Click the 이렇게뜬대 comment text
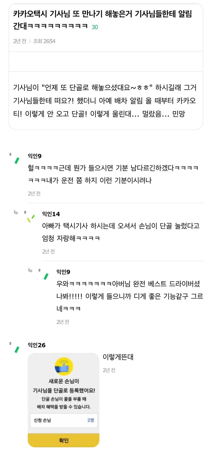The width and height of the screenshot is (209, 451). coord(118,357)
